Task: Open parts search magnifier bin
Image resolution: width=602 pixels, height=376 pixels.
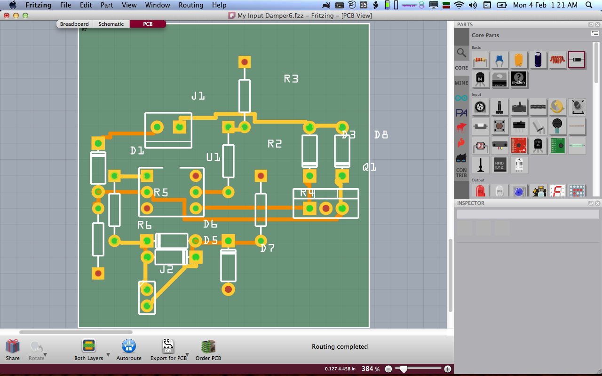Action: click(461, 53)
